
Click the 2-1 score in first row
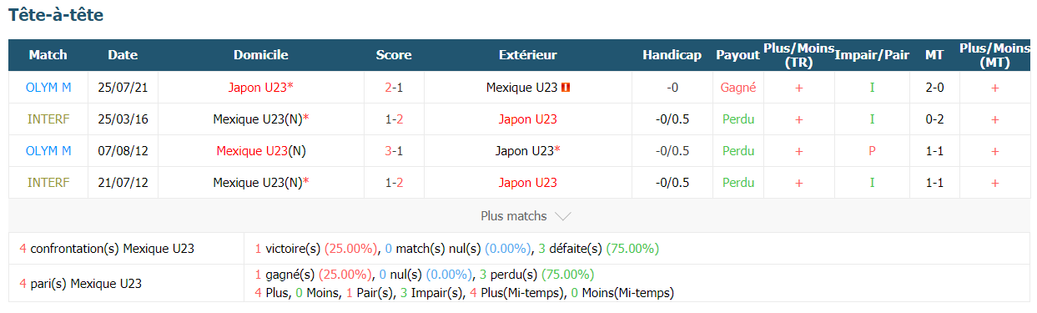coord(394,87)
